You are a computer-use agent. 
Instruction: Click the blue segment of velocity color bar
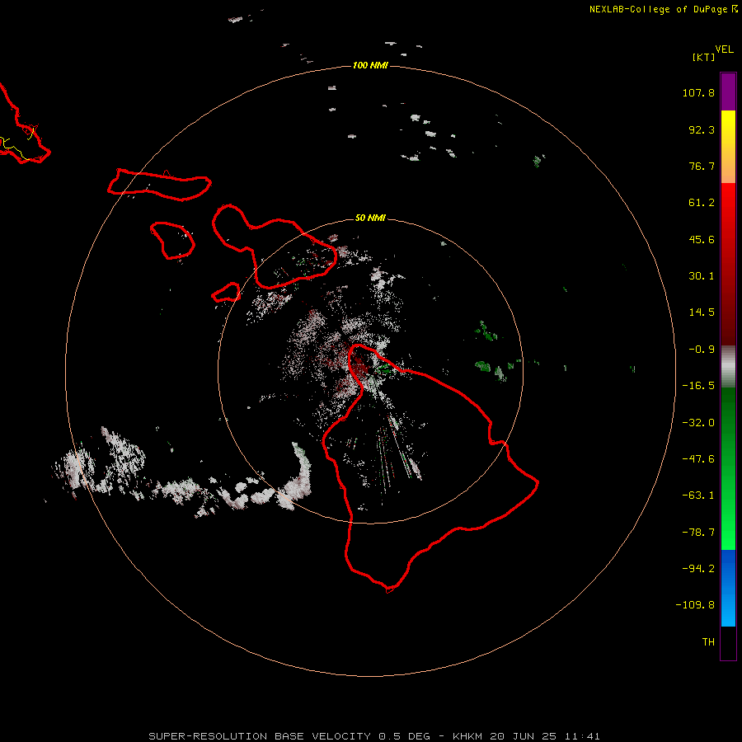click(728, 588)
